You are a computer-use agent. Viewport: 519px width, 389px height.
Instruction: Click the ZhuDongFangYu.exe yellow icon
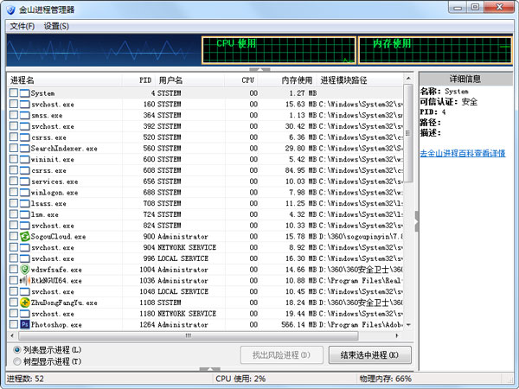pos(25,303)
